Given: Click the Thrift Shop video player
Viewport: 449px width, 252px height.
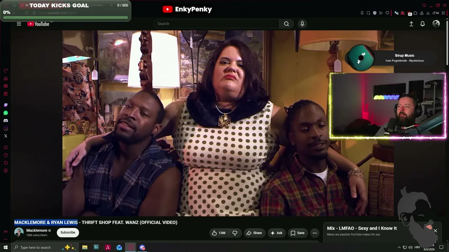Looking at the screenshot, I should coord(228,123).
